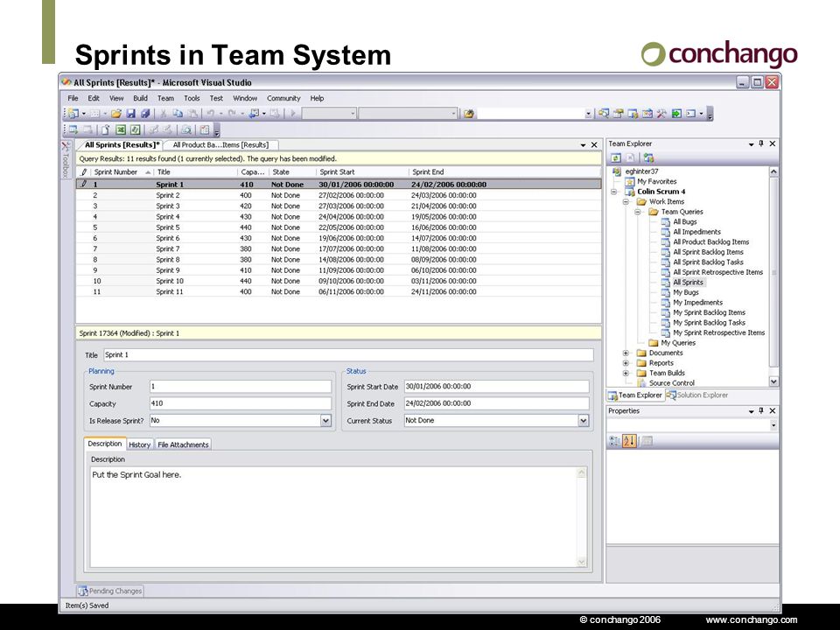Open the Properties panel object dropdown
Viewport: 840px width, 630px height.
[x=773, y=425]
